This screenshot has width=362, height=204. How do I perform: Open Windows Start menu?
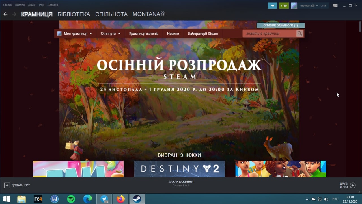coord(7,199)
